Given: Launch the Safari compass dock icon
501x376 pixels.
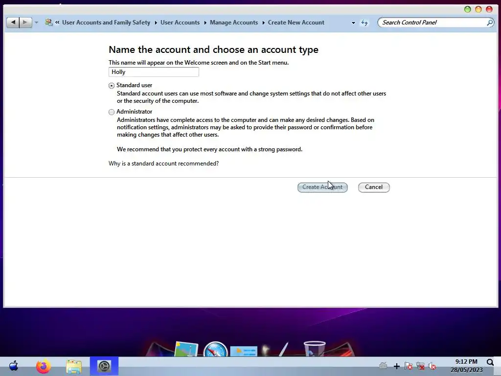Looking at the screenshot, I should click(x=215, y=349).
